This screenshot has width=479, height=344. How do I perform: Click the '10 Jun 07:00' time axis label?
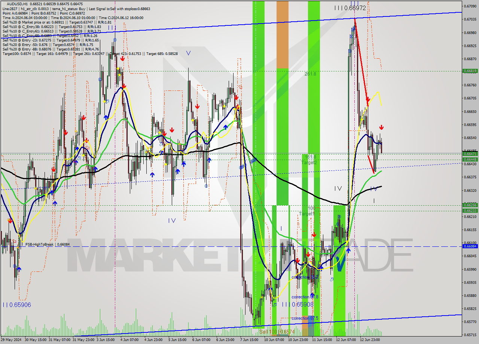pyautogui.click(x=275, y=340)
